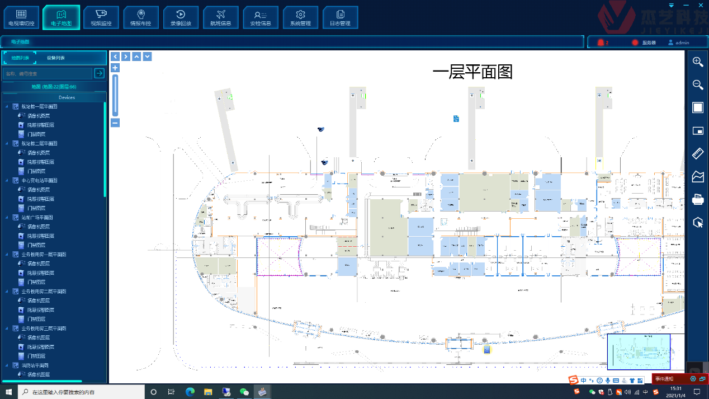Activate the pointer selection tool
The width and height of the screenshot is (709, 399).
pos(697,222)
